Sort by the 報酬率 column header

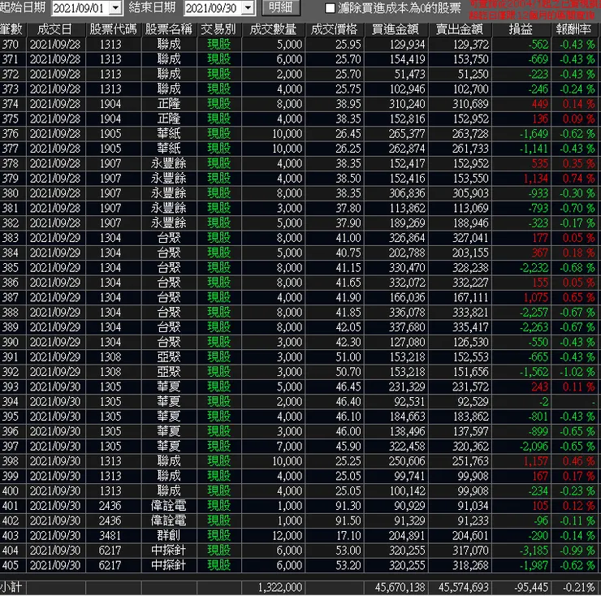click(x=573, y=29)
